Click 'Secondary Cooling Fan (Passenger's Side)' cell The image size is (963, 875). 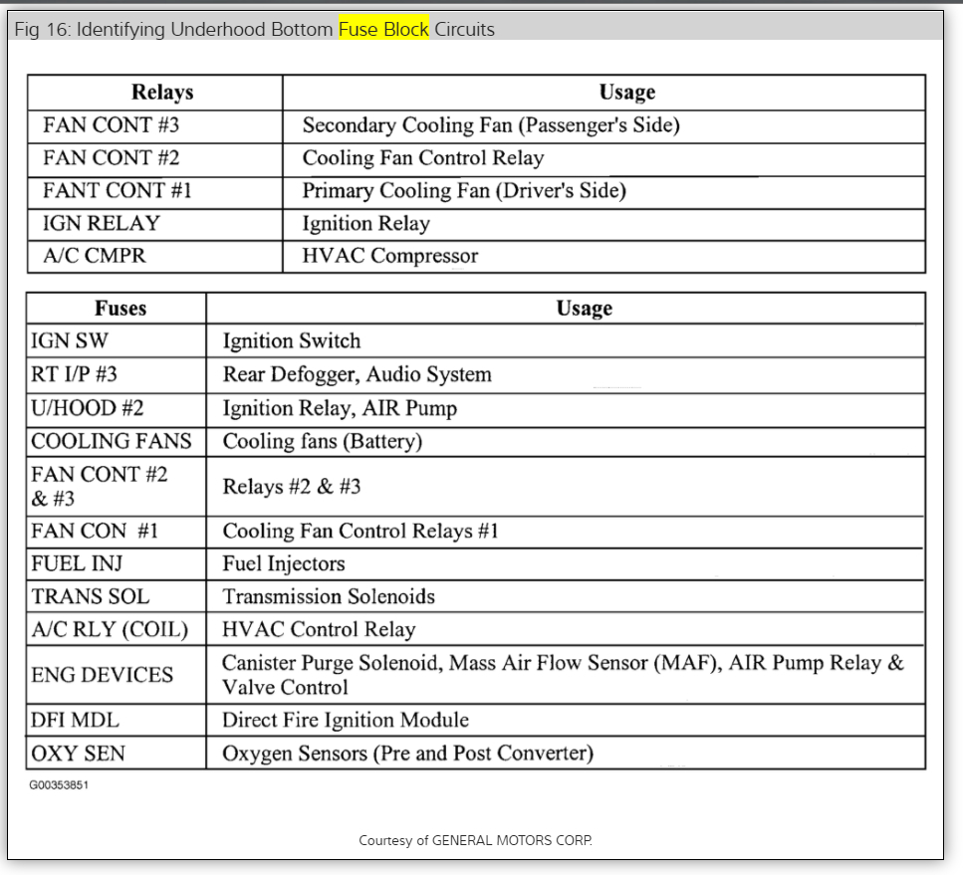point(603,126)
